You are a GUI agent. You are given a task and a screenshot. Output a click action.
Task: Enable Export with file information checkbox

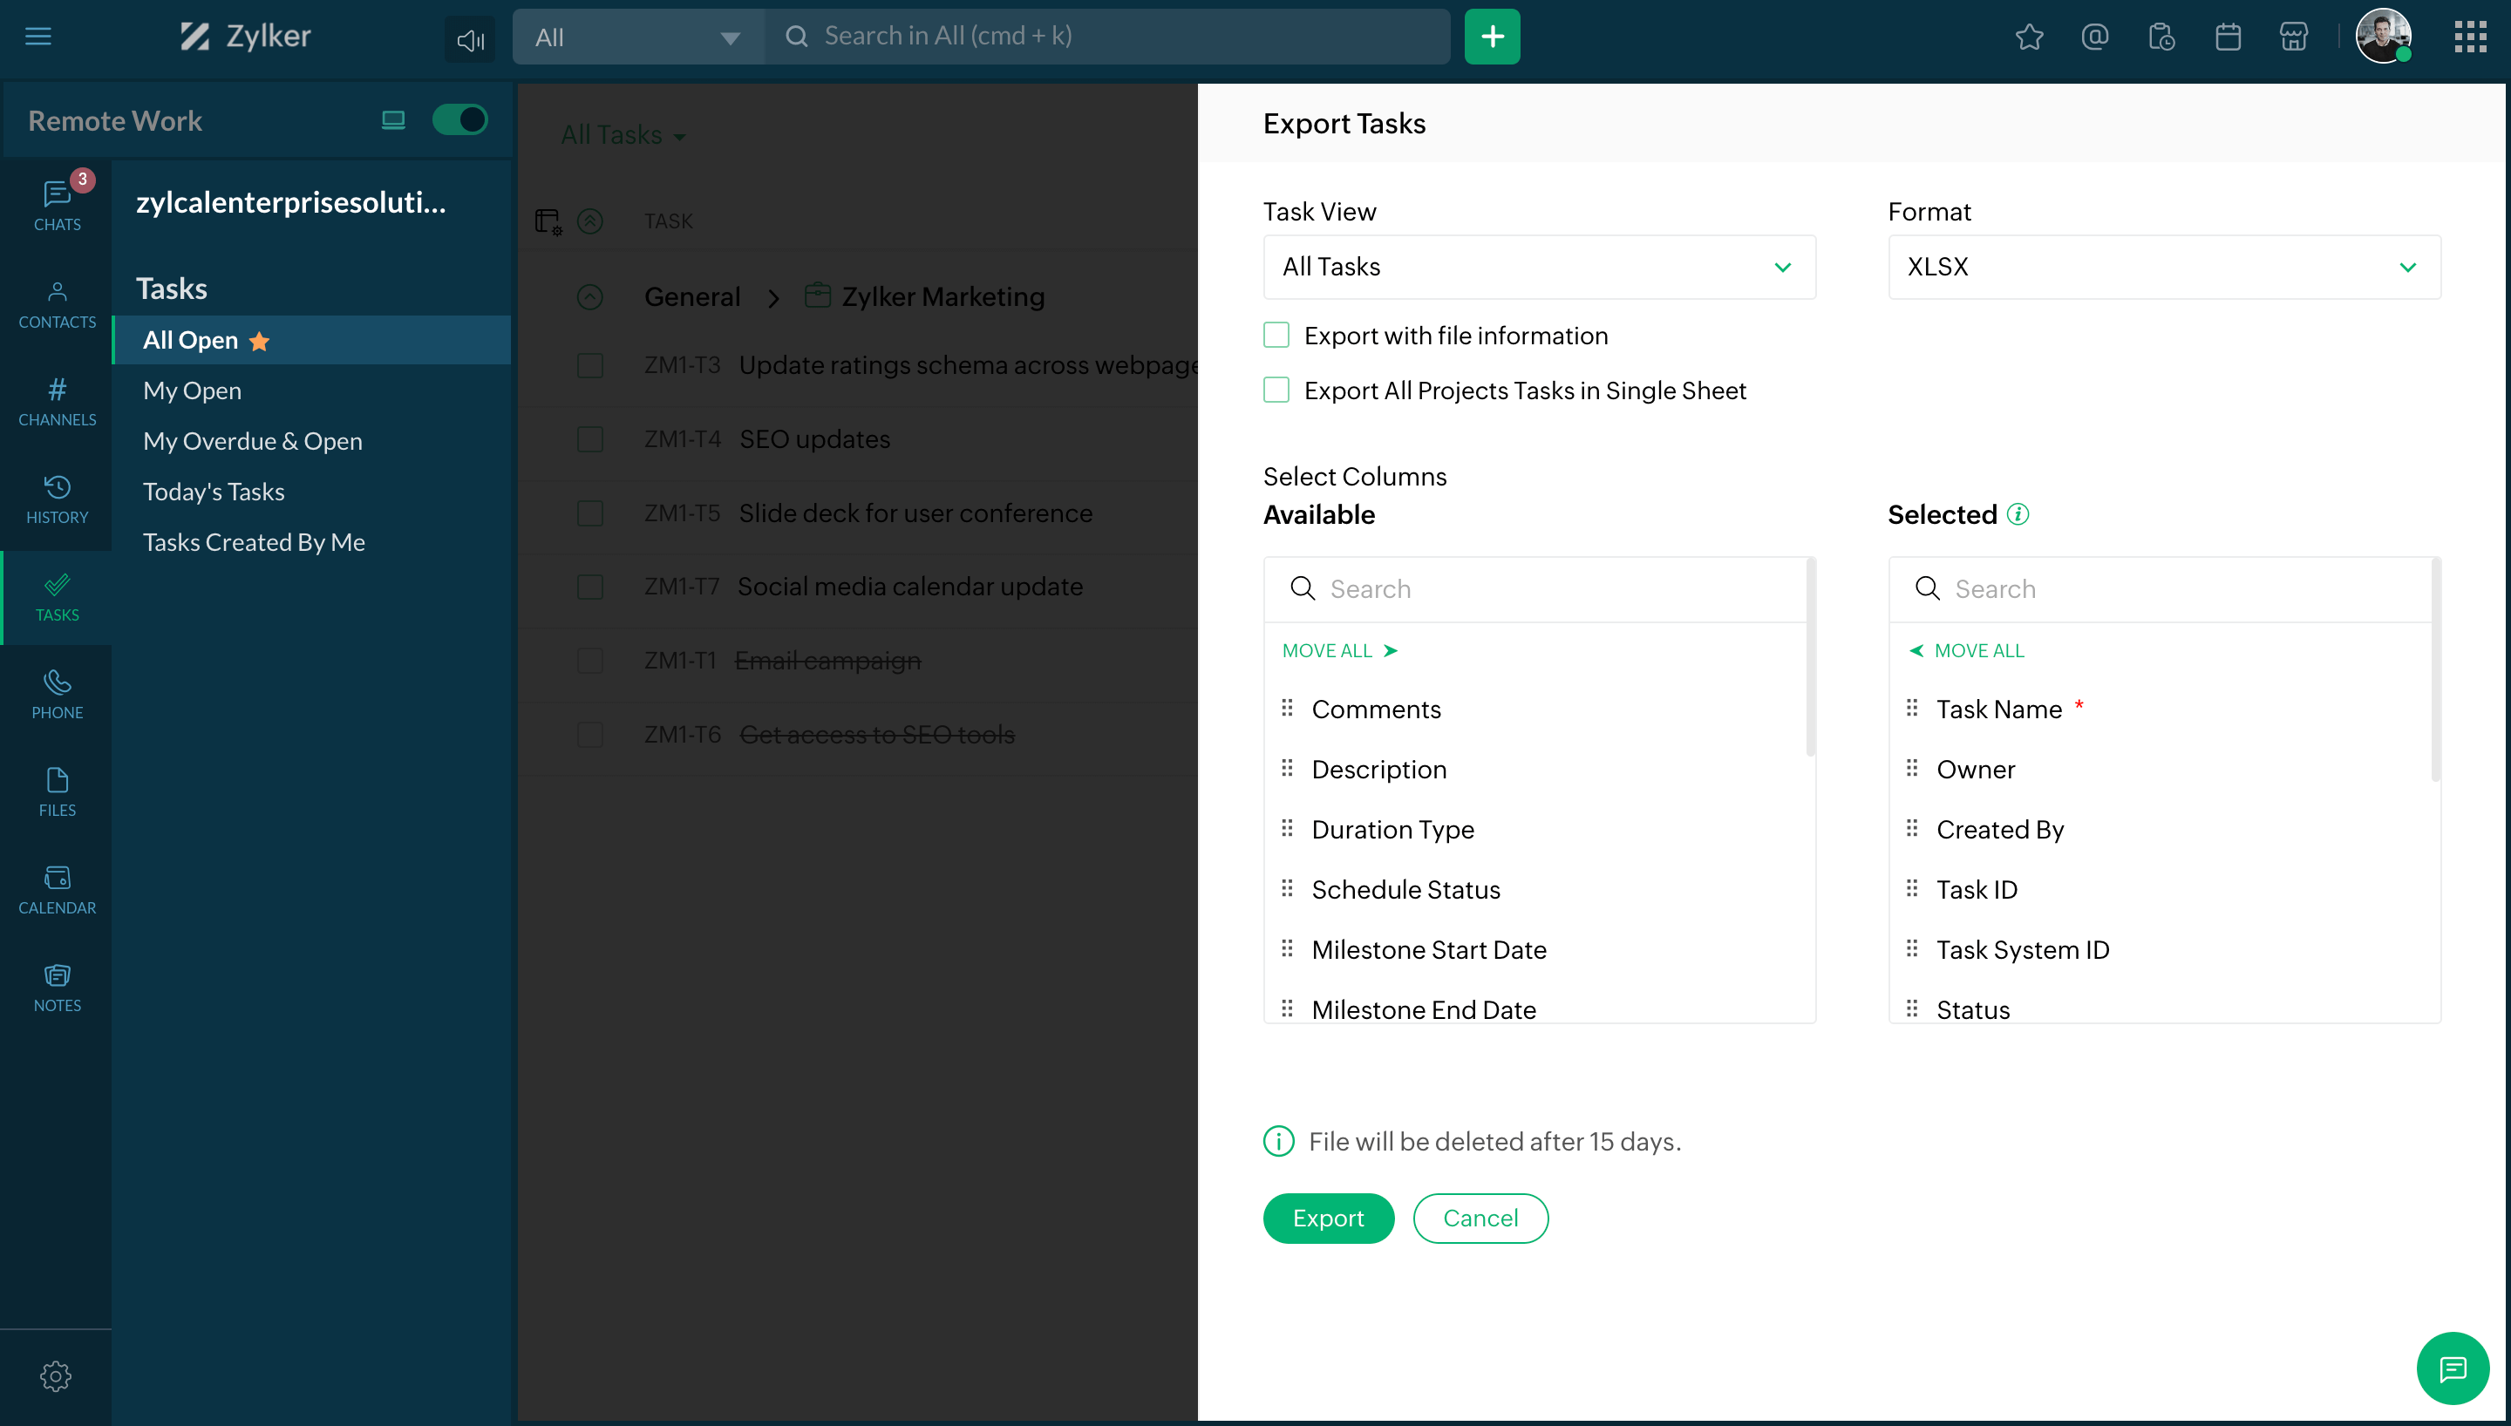[1276, 335]
